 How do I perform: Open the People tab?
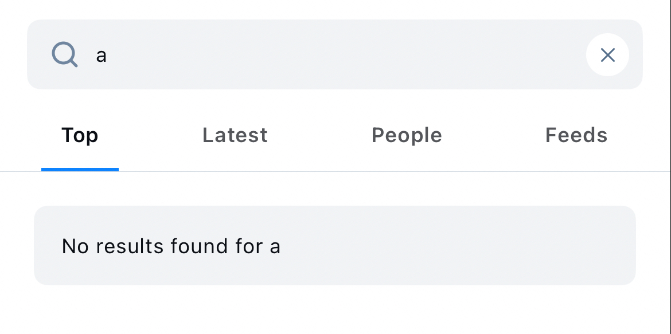click(x=407, y=135)
